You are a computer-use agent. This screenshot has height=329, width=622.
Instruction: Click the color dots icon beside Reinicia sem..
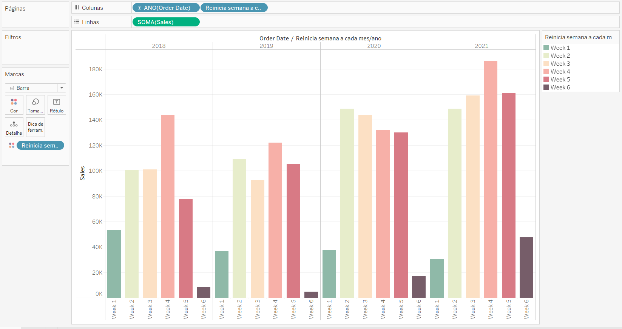coord(12,145)
